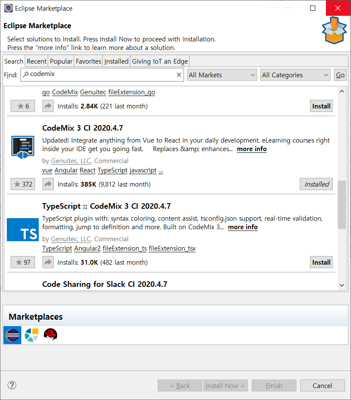Screen dimensions: 351x400
Task: Focus the Find search field
Action: [x=102, y=75]
